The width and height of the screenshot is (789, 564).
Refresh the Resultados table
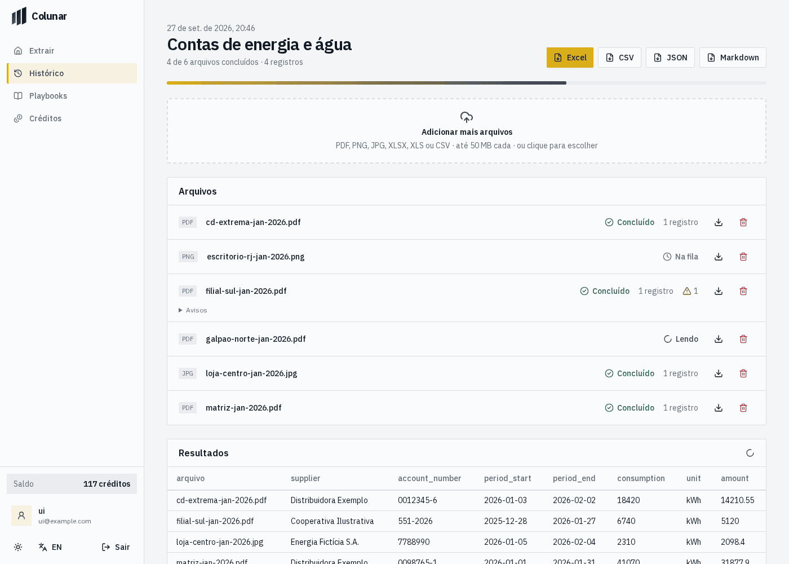pos(750,453)
